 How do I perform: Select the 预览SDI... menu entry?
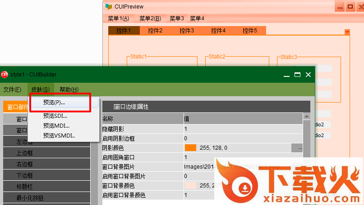pyautogui.click(x=55, y=116)
